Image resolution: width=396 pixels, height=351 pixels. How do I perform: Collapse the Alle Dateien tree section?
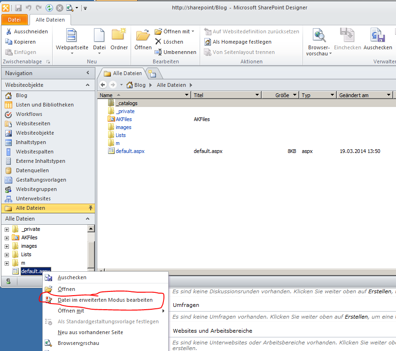pos(88,219)
